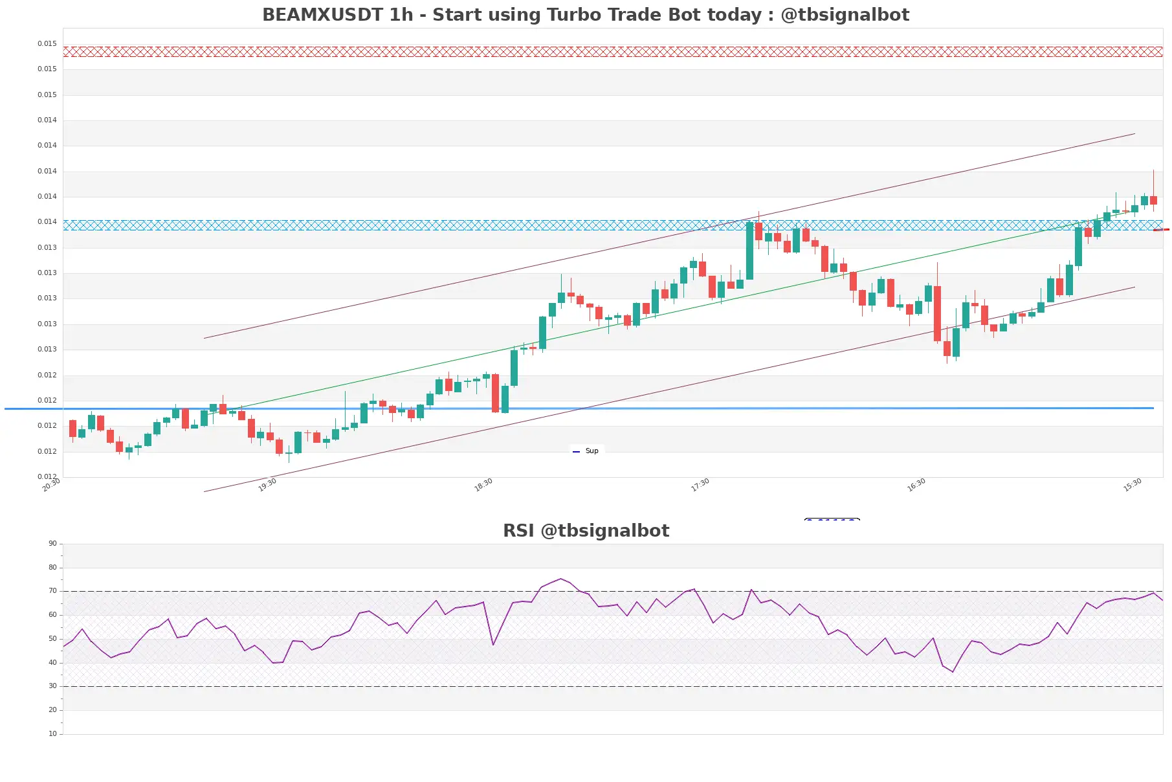Click the BEAMXUSDT 1h chart title

(586, 15)
